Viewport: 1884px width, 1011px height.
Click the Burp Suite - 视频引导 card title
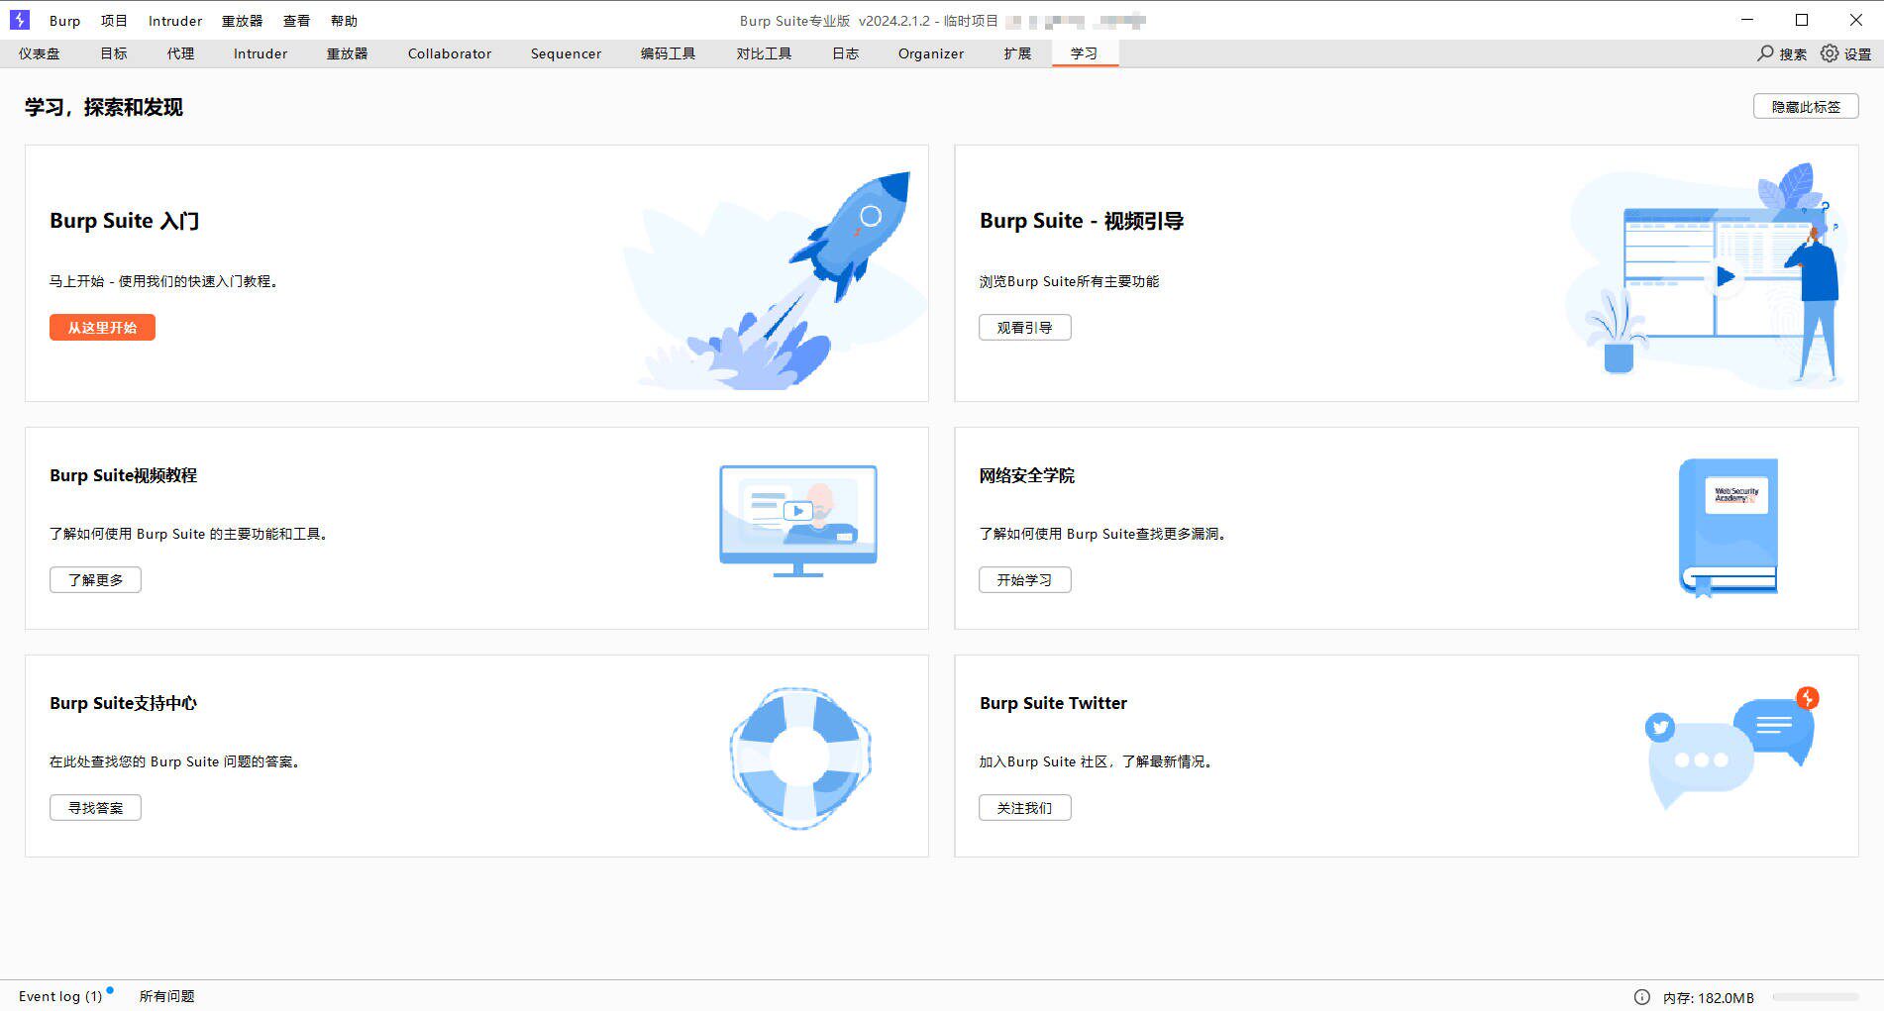(1082, 221)
